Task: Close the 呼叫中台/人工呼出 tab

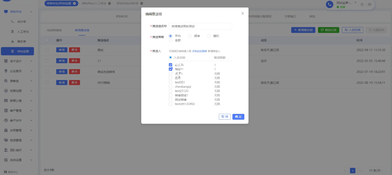Action: pos(109,3)
